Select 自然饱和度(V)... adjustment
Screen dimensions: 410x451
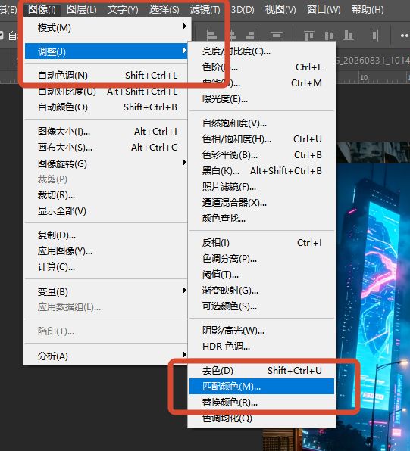pos(262,123)
